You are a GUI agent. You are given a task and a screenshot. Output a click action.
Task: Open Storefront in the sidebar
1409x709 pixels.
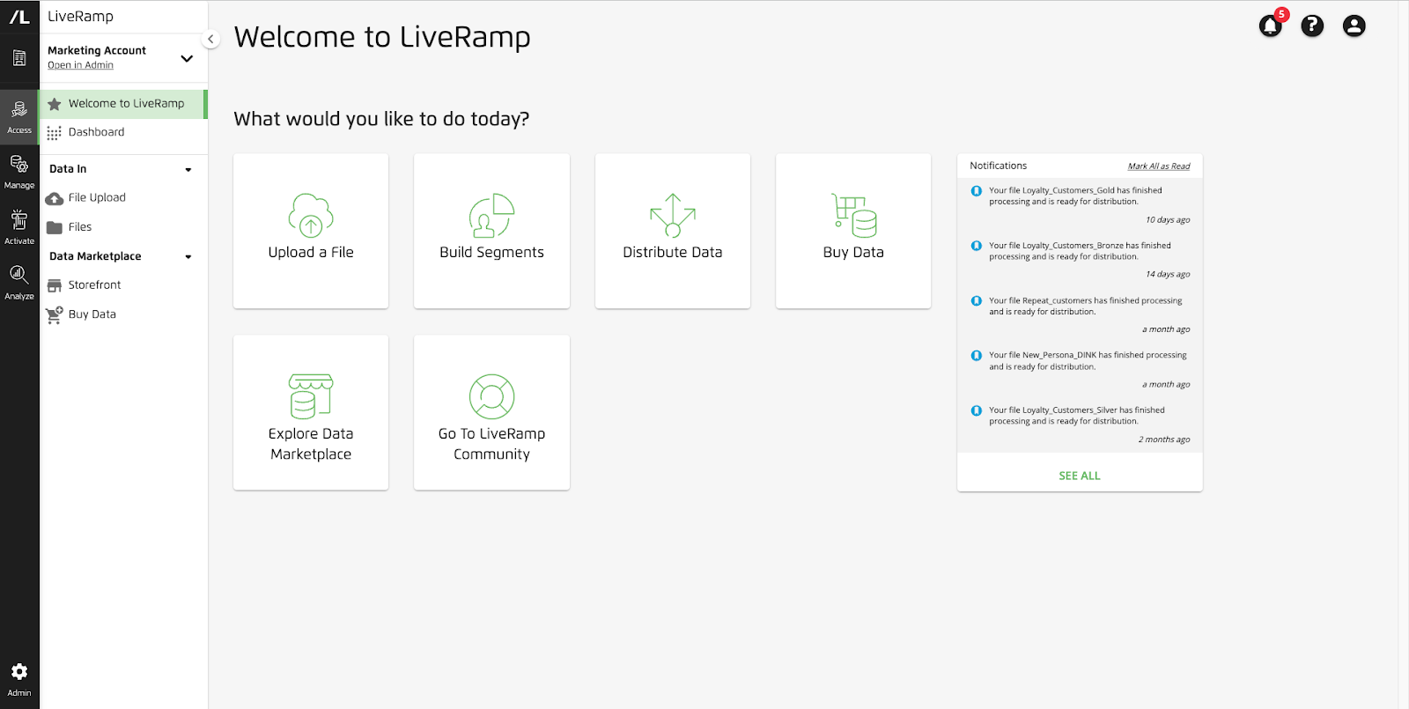pyautogui.click(x=123, y=284)
